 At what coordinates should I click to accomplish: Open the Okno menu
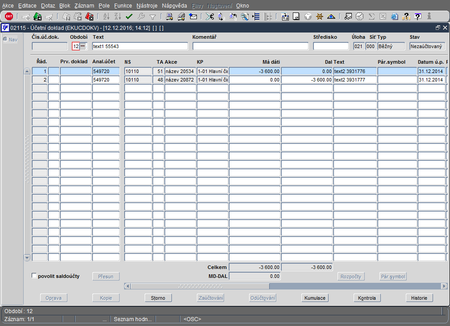coord(242,5)
